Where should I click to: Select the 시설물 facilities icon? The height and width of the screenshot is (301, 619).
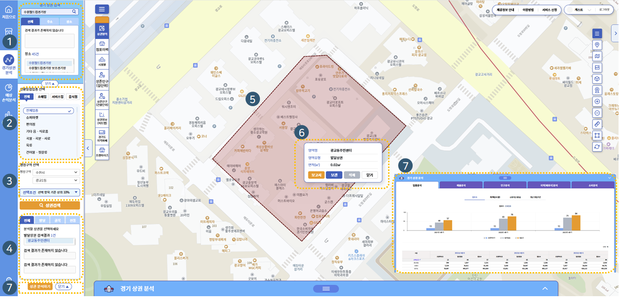point(102,61)
